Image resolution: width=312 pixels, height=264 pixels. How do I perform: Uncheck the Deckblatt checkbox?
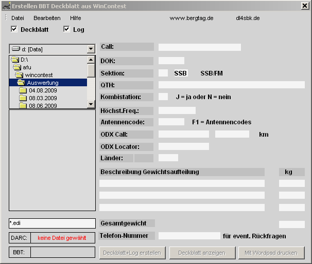click(x=14, y=29)
